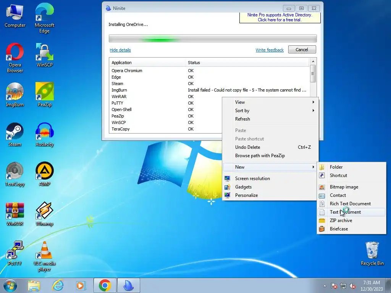
Task: Select the Open-Shell row in list
Action: coord(166,109)
